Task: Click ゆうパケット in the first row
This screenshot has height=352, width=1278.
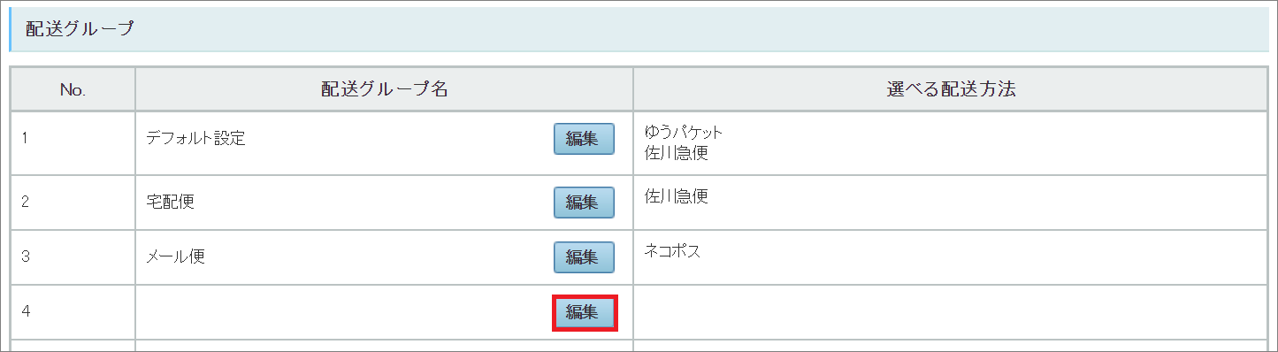Action: (x=685, y=133)
